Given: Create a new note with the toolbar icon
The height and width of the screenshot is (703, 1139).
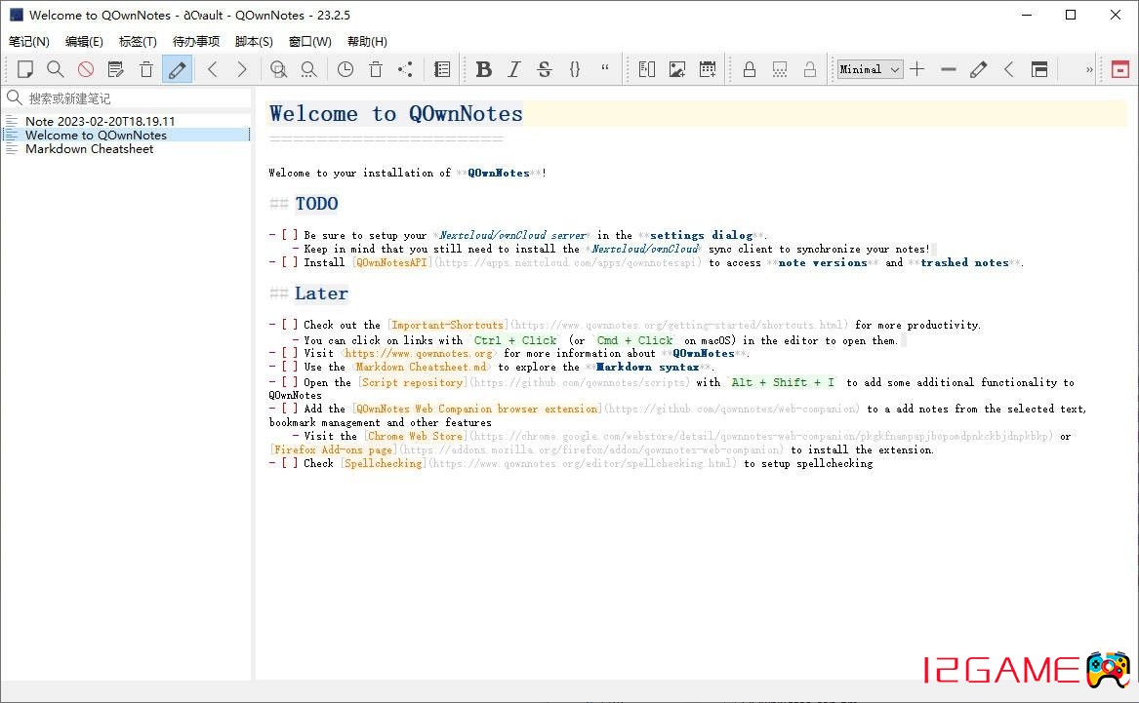Looking at the screenshot, I should pyautogui.click(x=25, y=69).
